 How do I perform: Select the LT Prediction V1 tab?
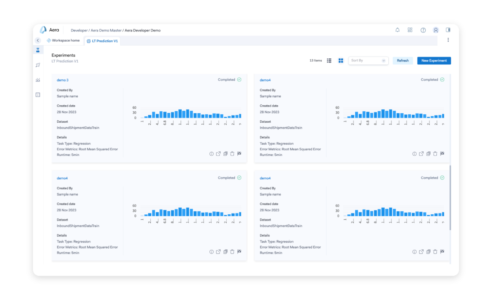(102, 41)
